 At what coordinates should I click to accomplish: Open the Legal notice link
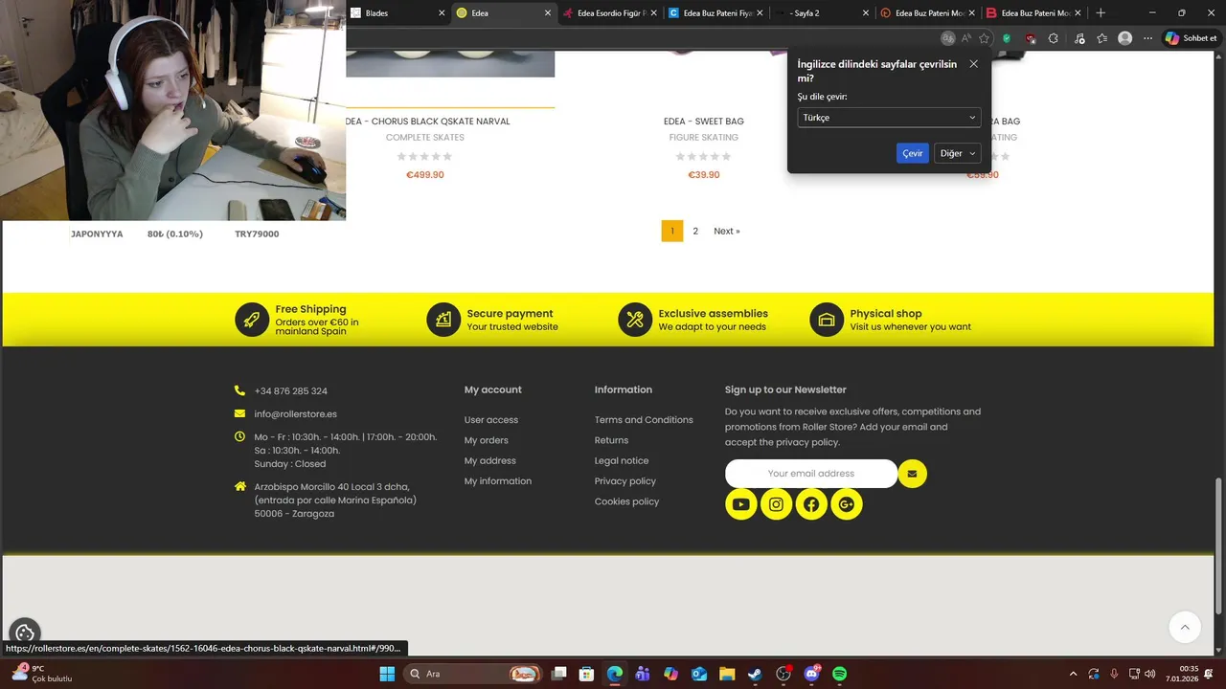click(622, 460)
